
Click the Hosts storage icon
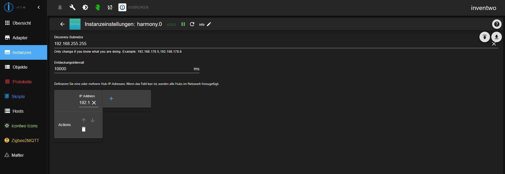7,111
